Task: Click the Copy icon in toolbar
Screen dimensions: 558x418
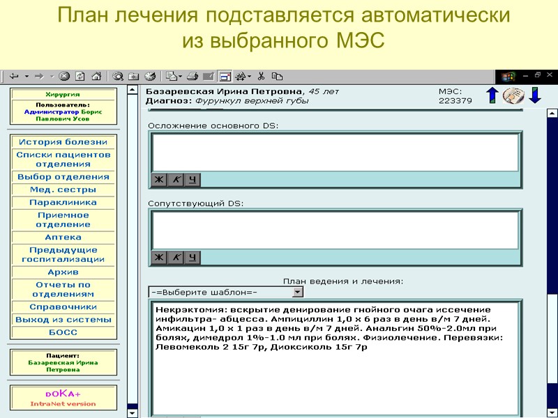Action: click(x=277, y=76)
